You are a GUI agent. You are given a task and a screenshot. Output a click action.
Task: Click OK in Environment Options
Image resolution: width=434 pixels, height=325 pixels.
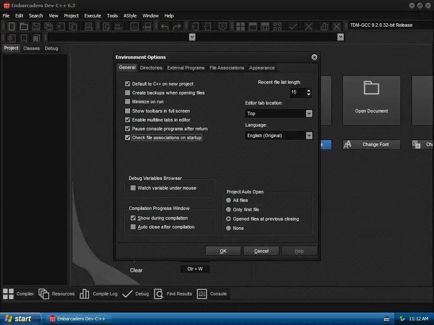(x=223, y=251)
